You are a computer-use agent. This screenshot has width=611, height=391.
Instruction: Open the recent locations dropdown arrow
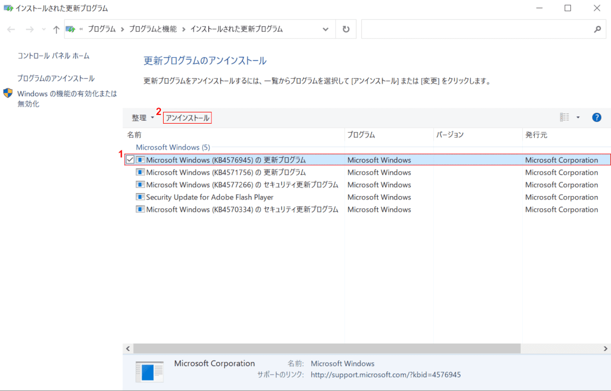(x=43, y=29)
